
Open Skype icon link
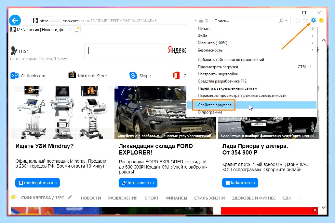click(133, 75)
